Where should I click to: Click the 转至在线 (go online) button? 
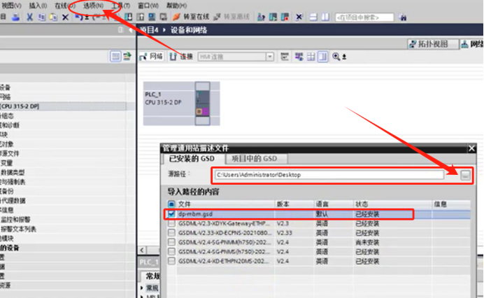191,17
